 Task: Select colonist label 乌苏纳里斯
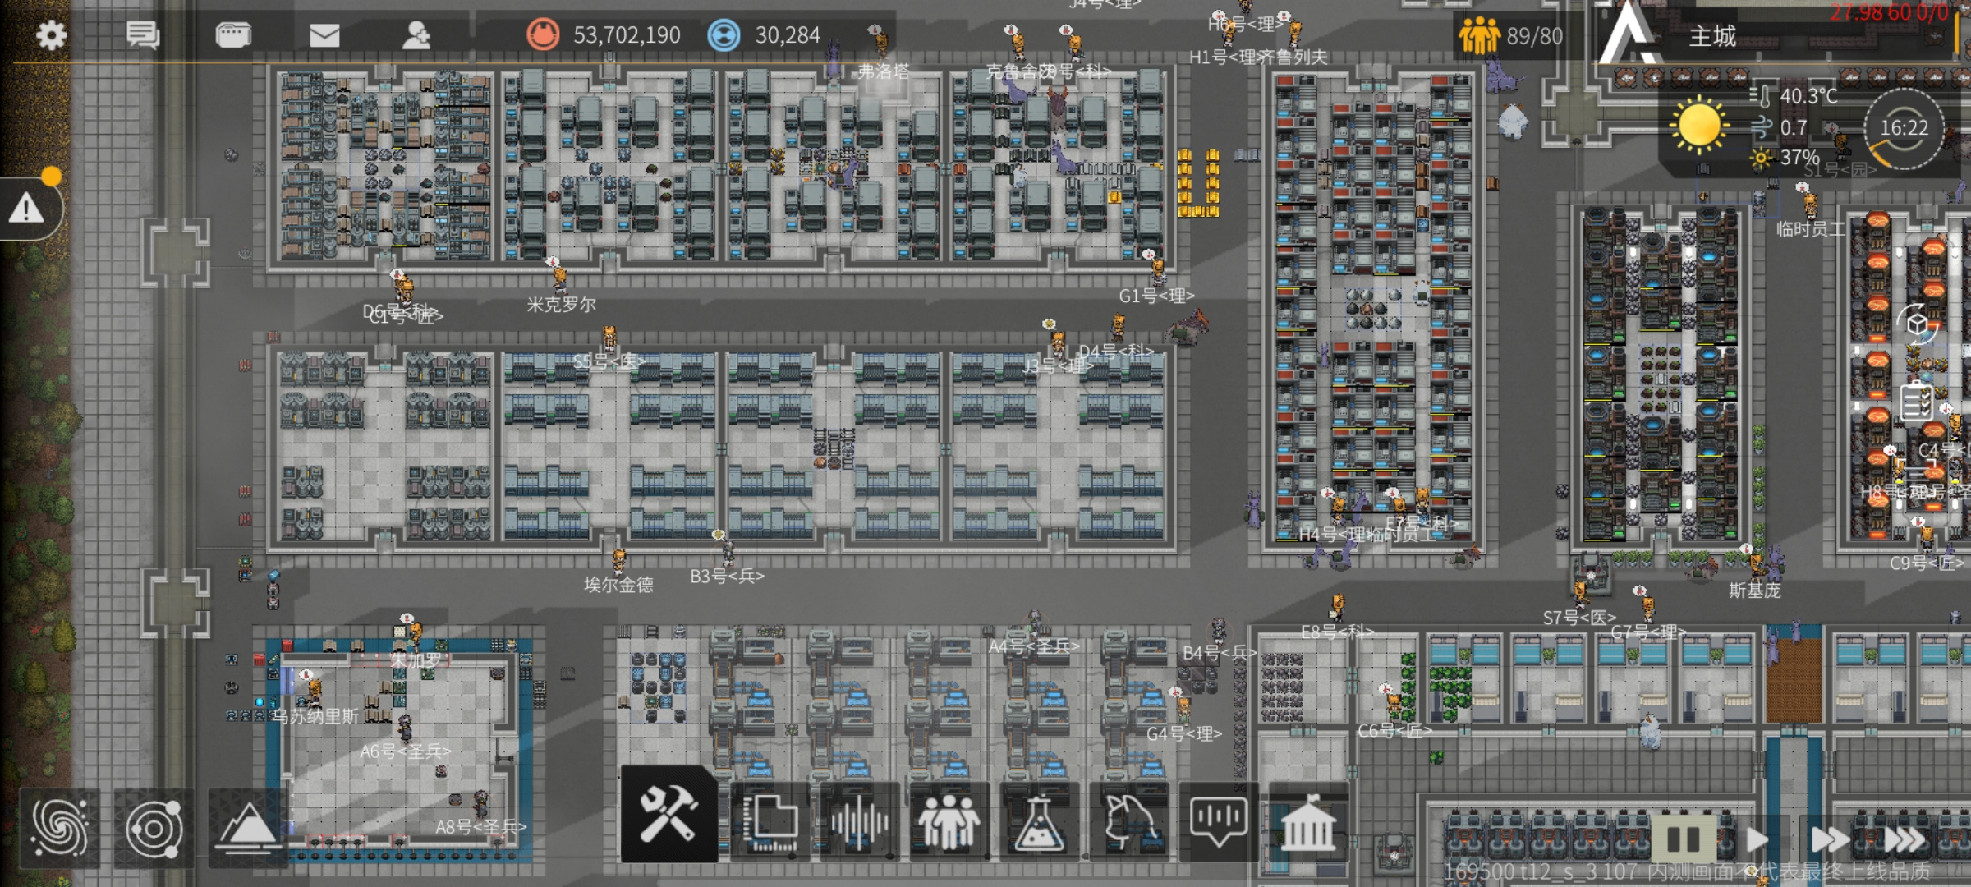point(315,716)
